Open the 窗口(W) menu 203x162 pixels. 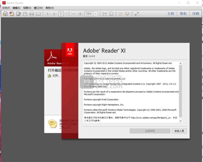(38, 8)
